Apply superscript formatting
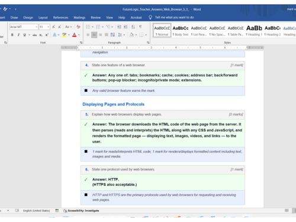Image resolution: width=296 pixels, height=222 pixels. pos(47,35)
